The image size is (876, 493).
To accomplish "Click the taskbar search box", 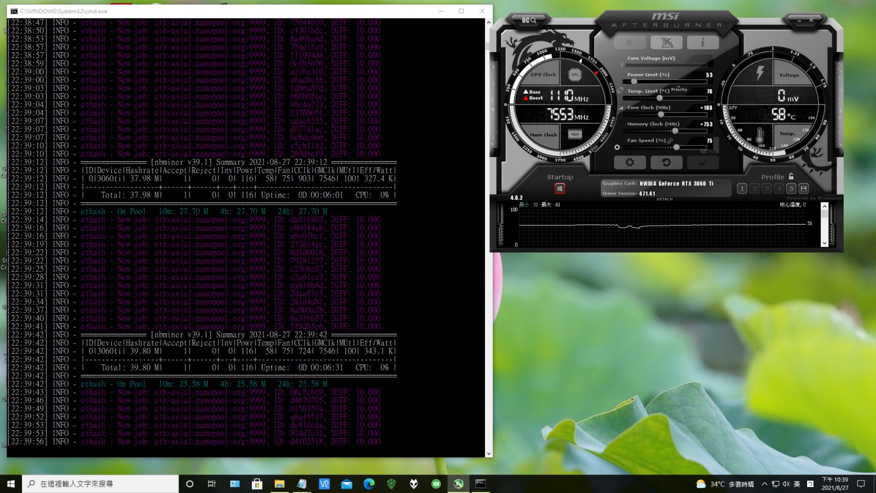I will [x=100, y=484].
